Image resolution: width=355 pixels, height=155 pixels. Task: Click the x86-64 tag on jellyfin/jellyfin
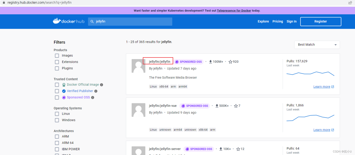click(164, 87)
